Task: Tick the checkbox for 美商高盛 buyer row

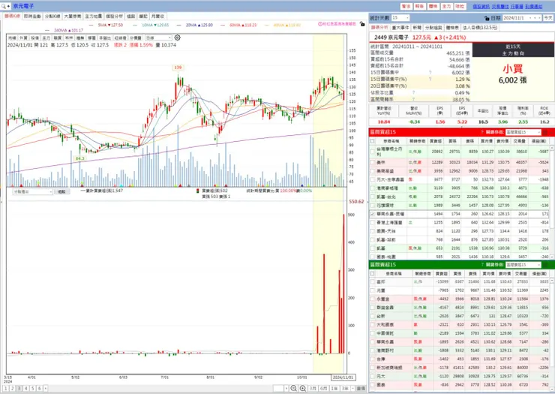Action: pyautogui.click(x=372, y=171)
